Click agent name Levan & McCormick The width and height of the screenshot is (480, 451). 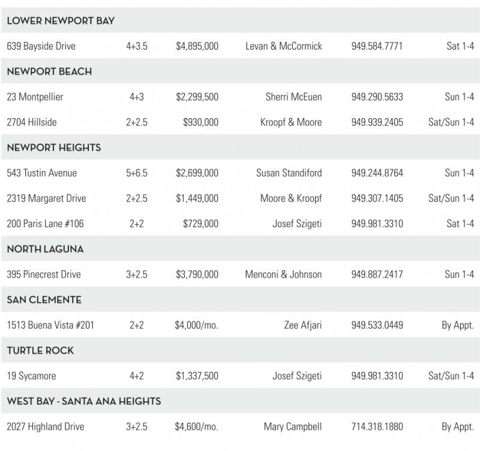284,46
